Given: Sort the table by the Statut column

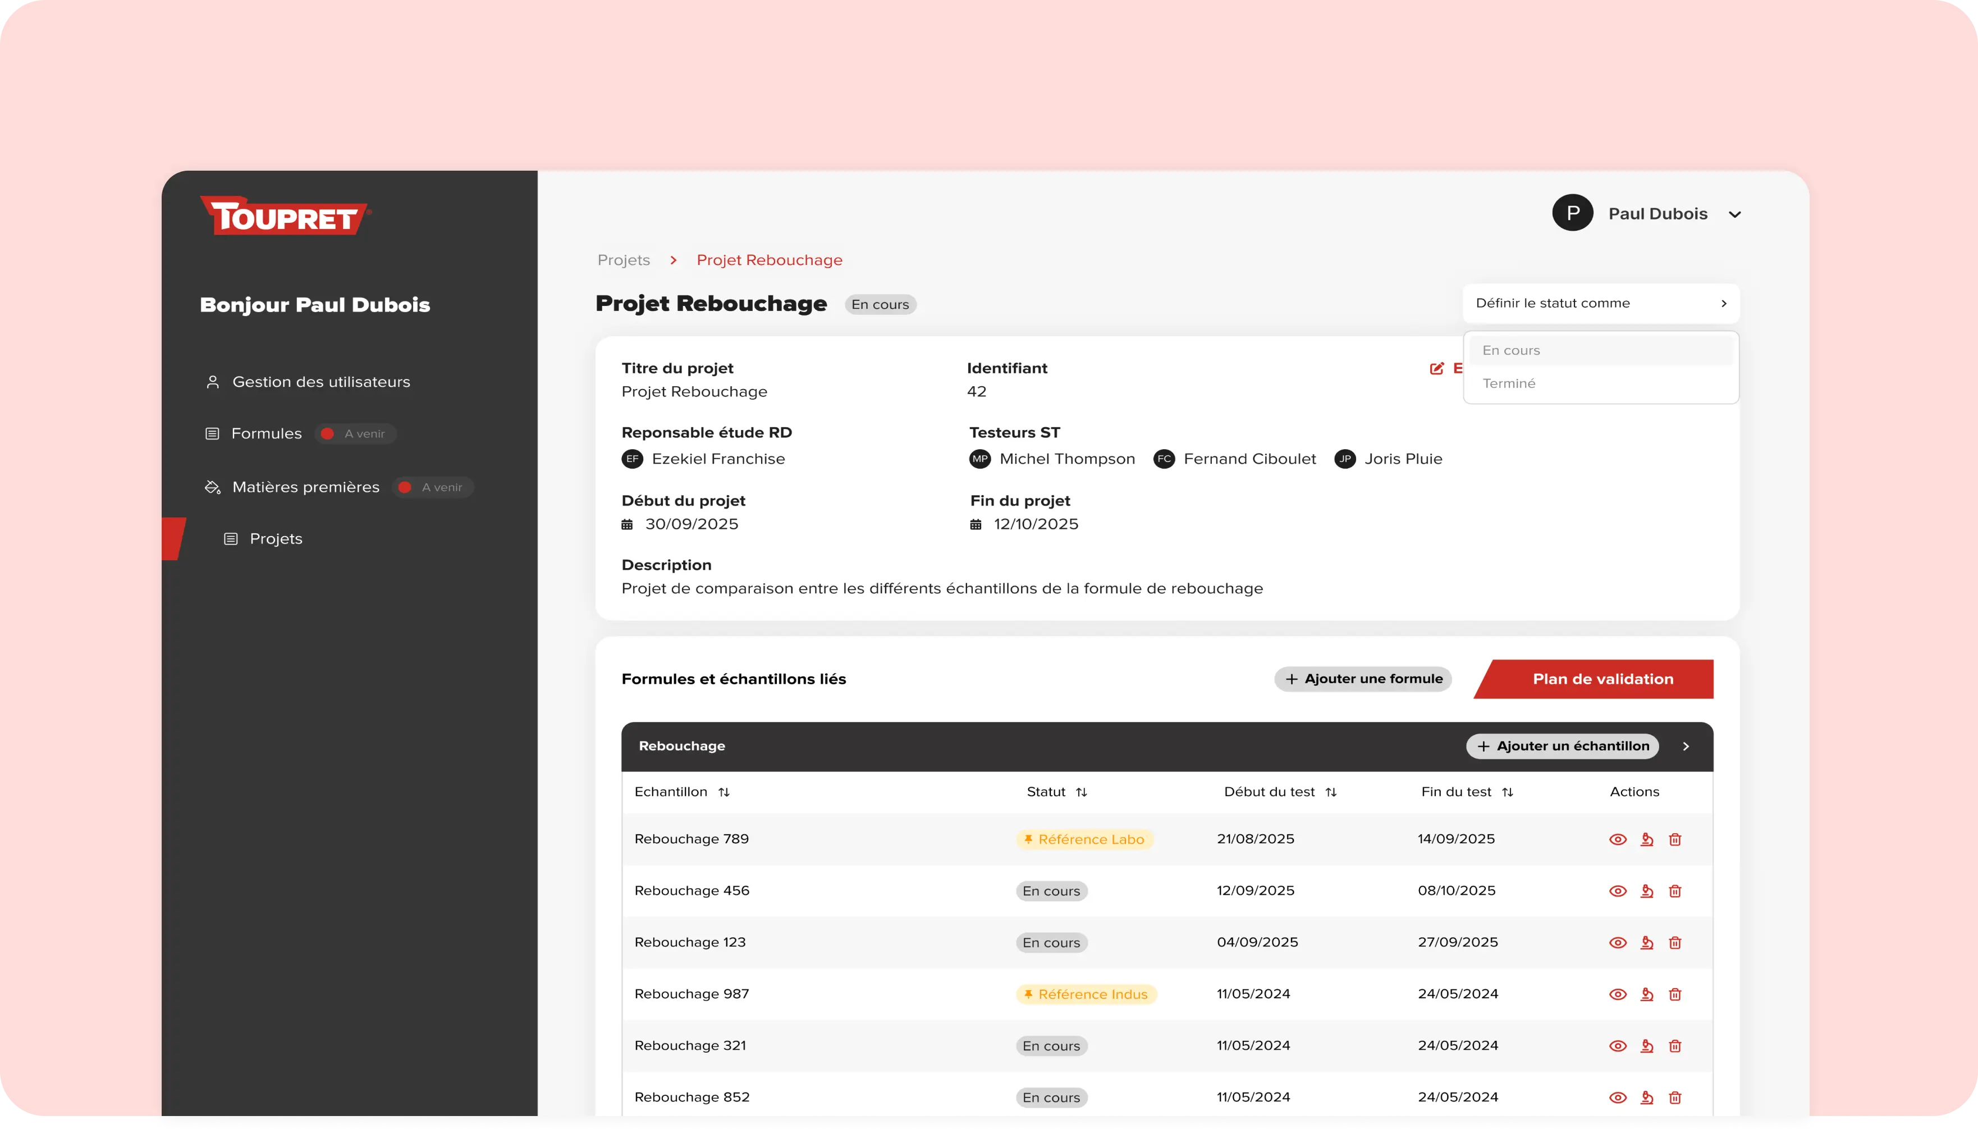Looking at the screenshot, I should (1081, 792).
